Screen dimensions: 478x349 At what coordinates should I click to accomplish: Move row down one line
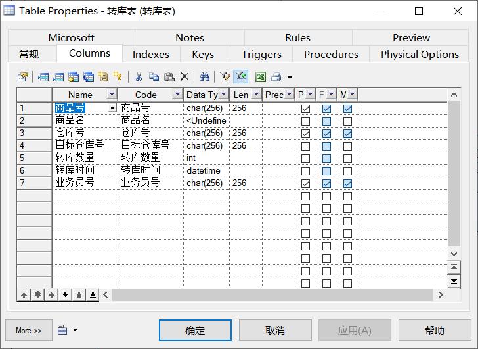pos(65,294)
